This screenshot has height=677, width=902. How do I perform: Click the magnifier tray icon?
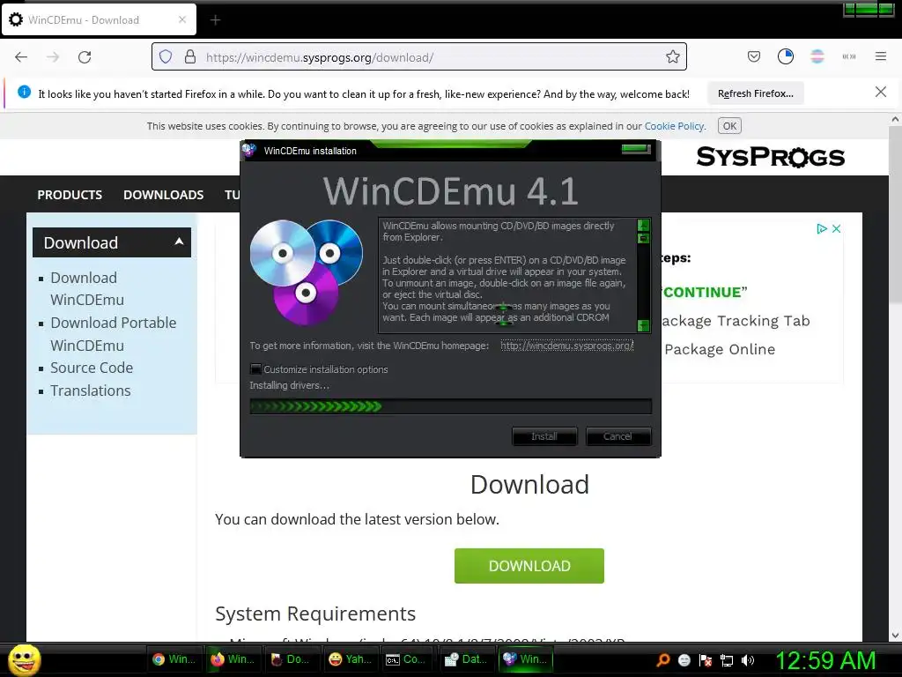(x=663, y=659)
